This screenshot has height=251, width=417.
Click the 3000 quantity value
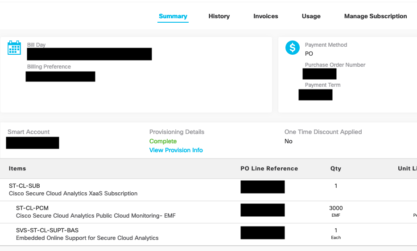[x=336, y=208]
